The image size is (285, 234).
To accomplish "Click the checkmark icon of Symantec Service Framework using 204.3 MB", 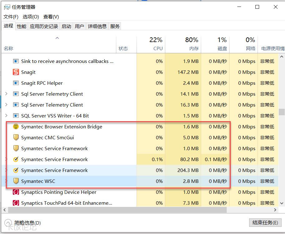I will tap(16, 170).
